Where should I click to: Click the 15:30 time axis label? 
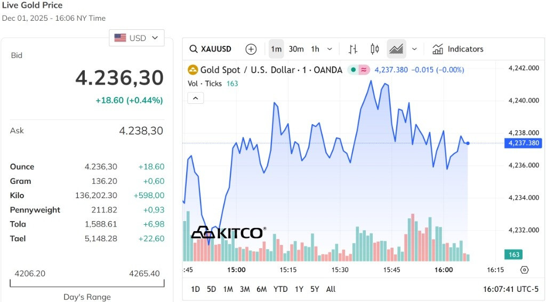coord(340,270)
